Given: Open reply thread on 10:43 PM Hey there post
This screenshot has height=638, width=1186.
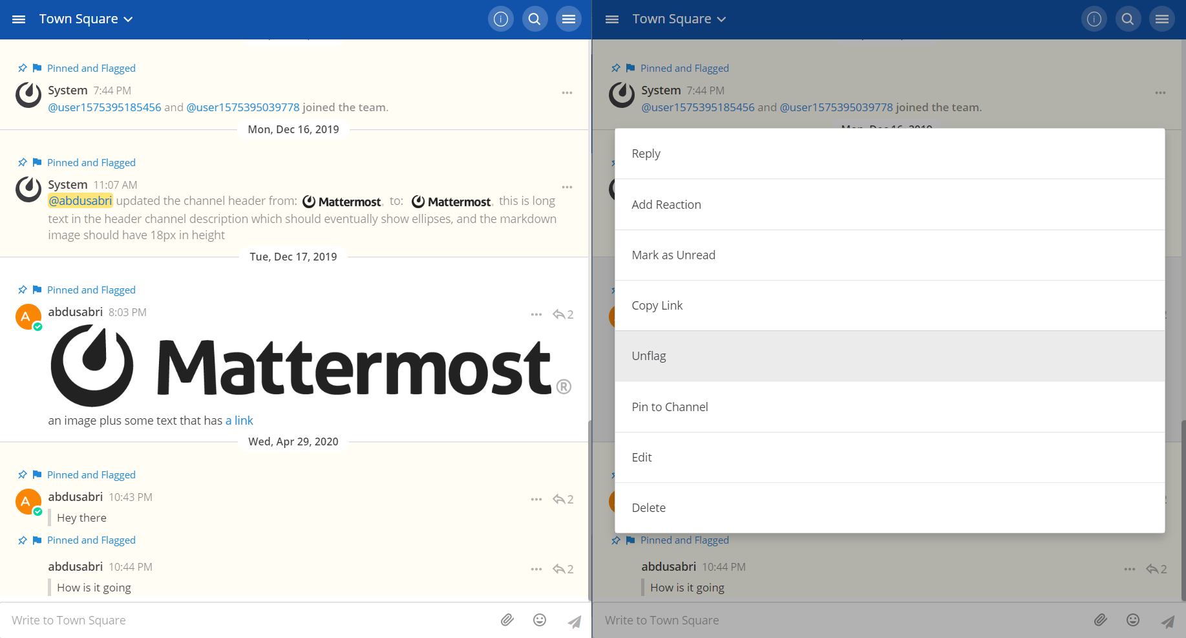Looking at the screenshot, I should tap(563, 500).
